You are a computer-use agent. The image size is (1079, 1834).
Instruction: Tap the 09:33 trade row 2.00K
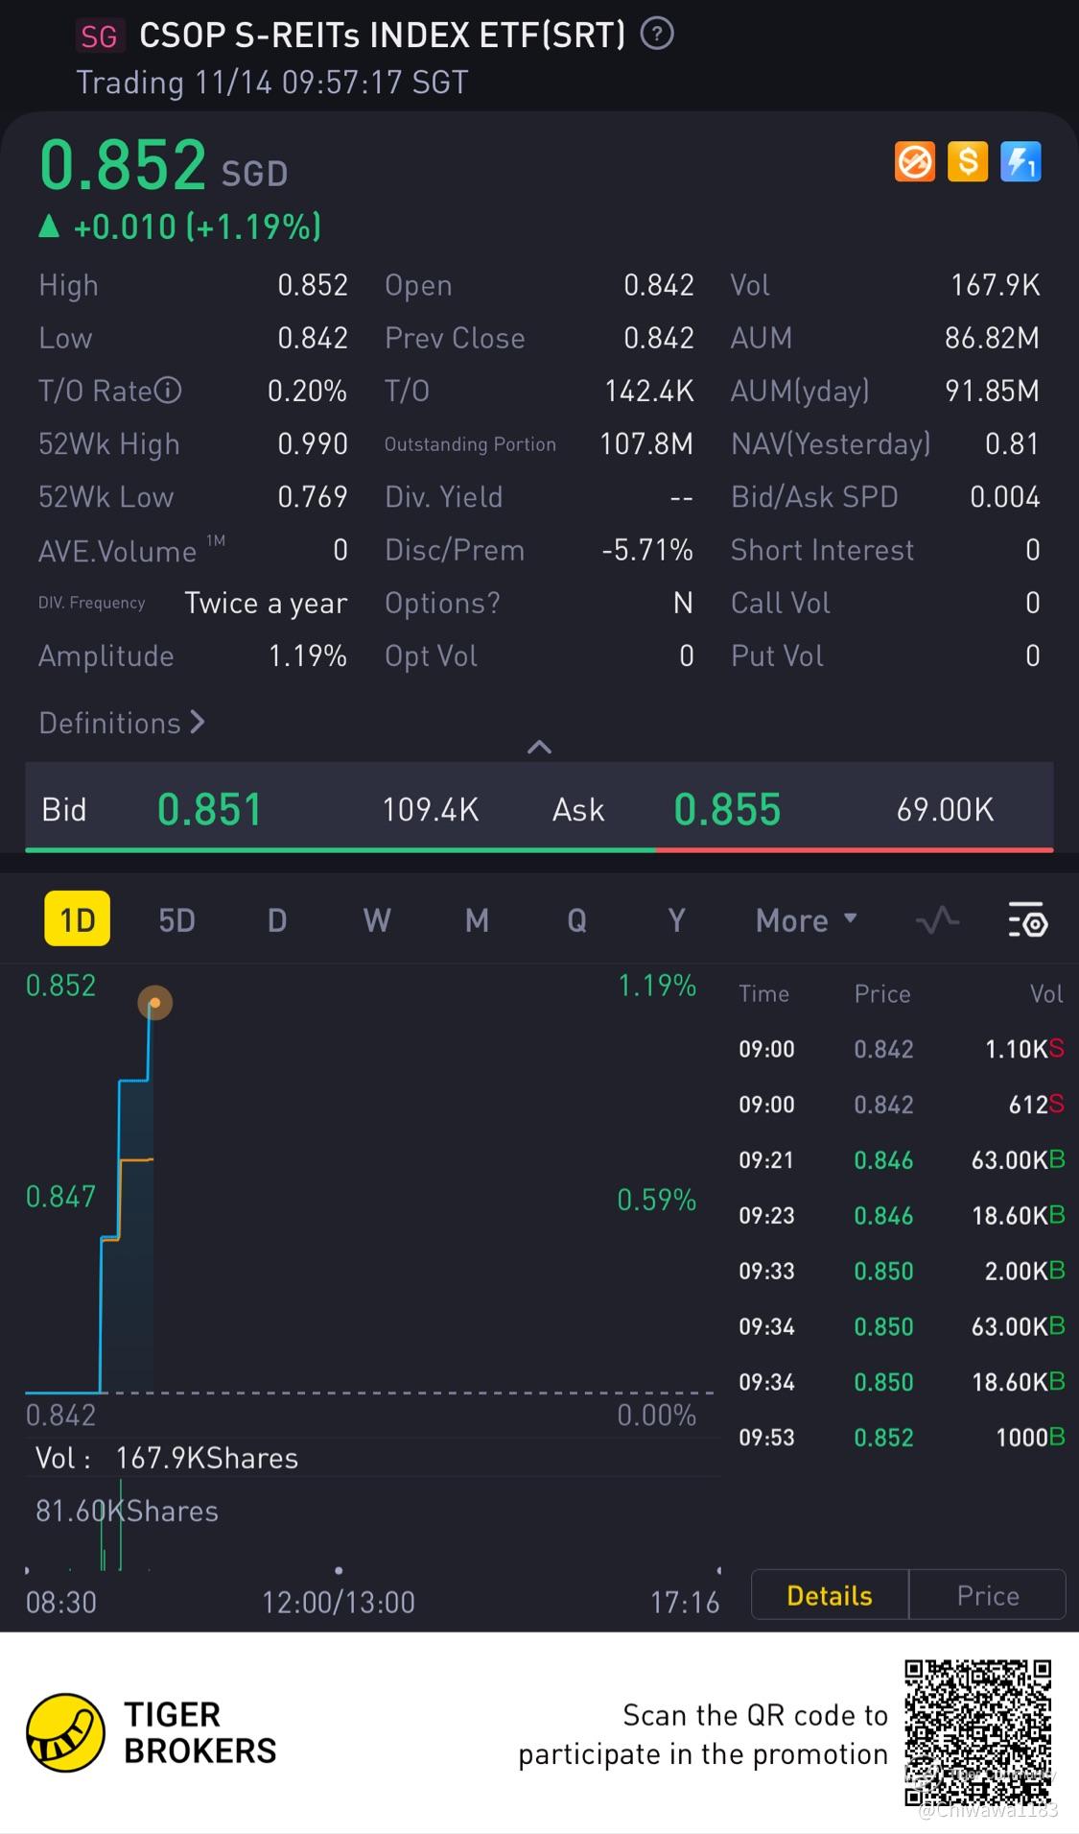coord(902,1271)
